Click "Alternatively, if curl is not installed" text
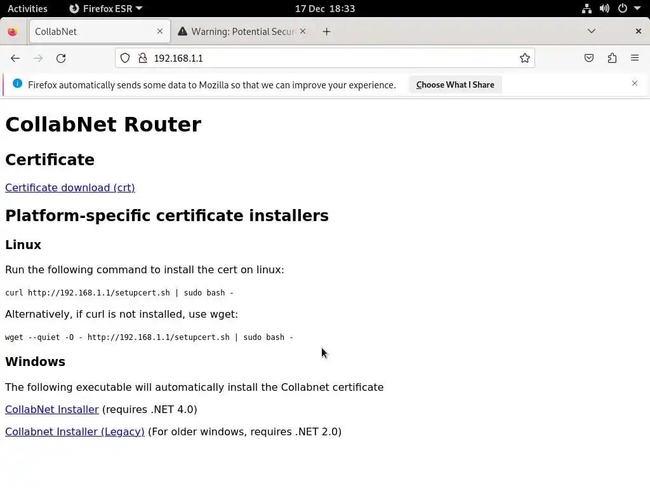 point(121,315)
